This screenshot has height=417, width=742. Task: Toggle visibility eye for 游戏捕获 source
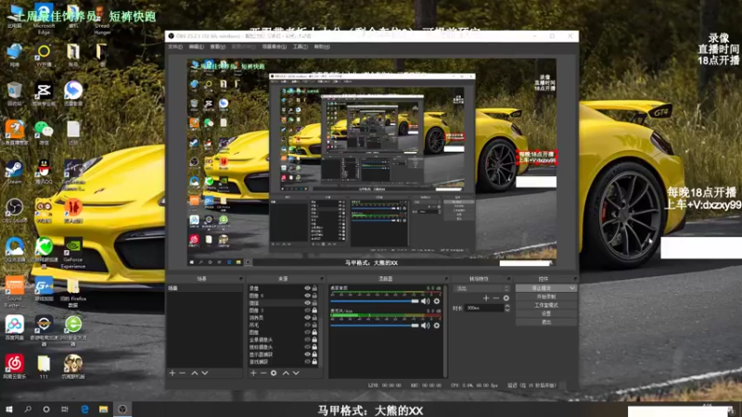308,361
